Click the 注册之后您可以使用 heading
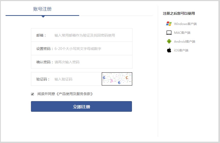220x143 pixels. [x=179, y=13]
